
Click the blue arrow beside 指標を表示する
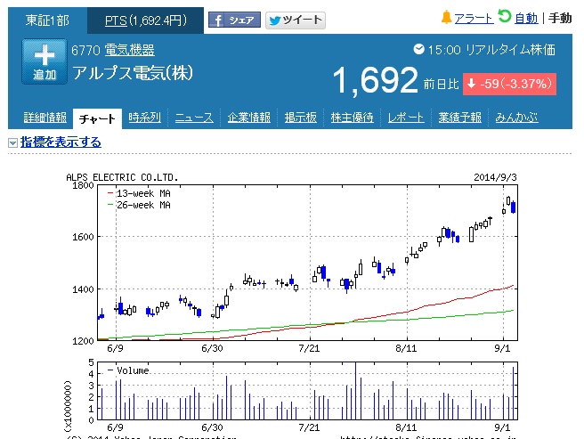click(x=13, y=142)
